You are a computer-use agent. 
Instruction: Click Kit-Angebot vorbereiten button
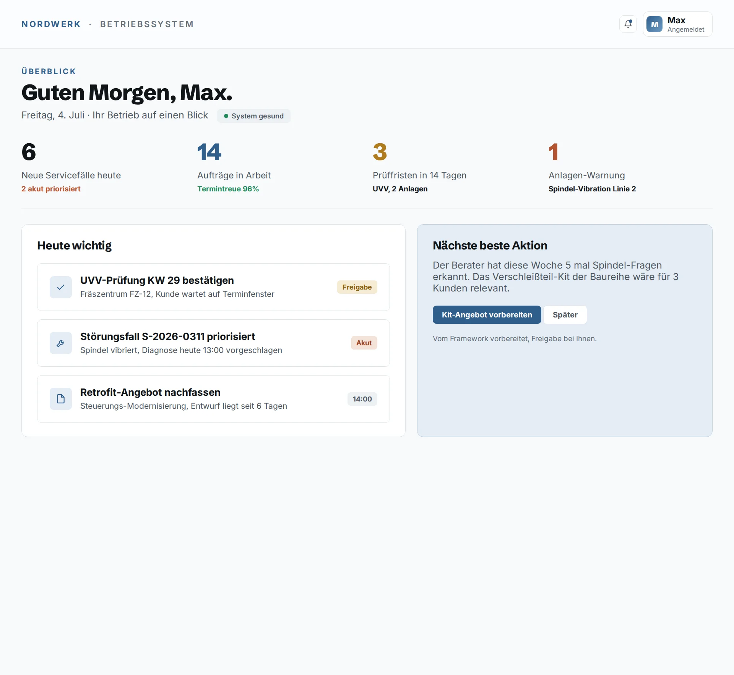487,315
